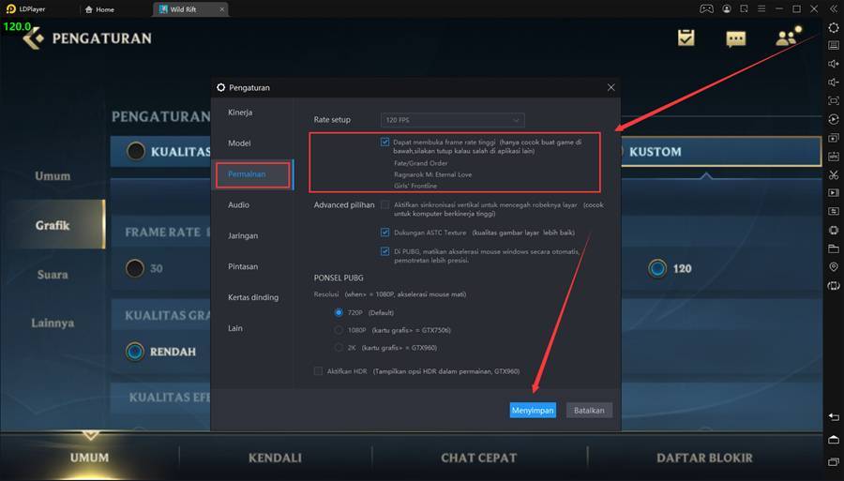This screenshot has height=481, width=844.
Task: Open the friends icon in game header
Action: click(788, 37)
